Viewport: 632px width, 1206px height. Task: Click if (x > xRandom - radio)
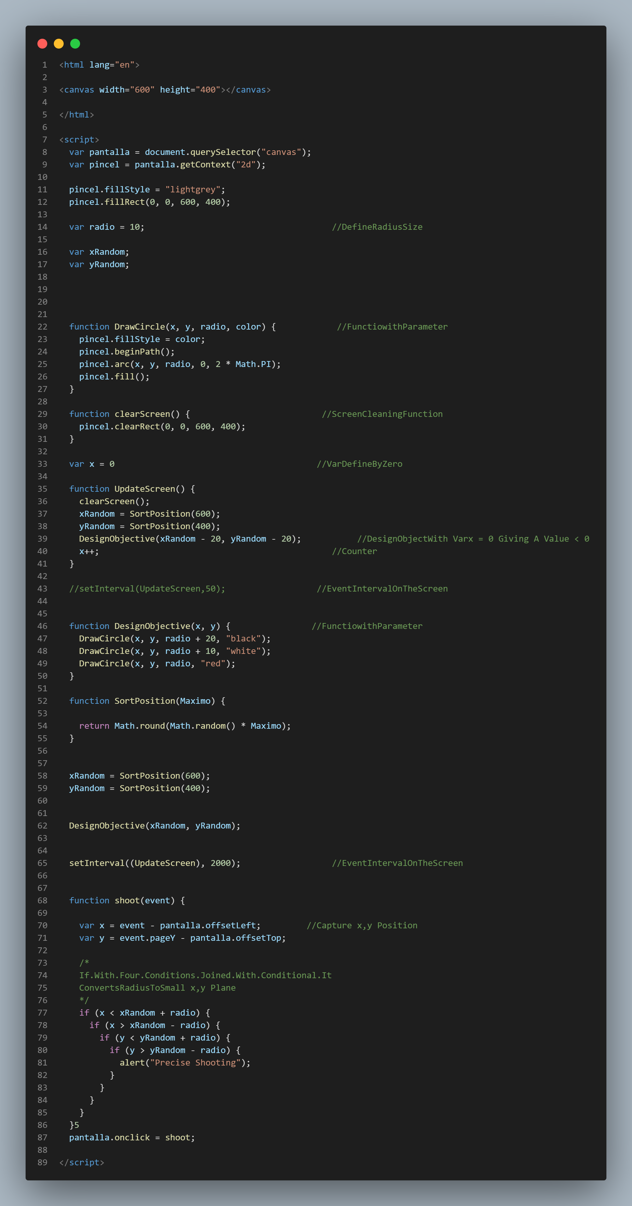[155, 1025]
